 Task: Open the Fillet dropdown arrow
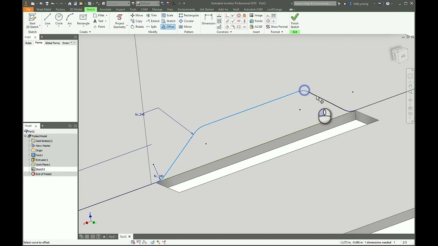point(106,15)
